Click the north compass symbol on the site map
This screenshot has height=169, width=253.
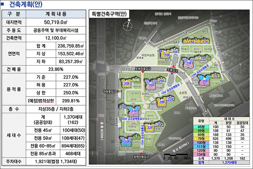(128, 25)
